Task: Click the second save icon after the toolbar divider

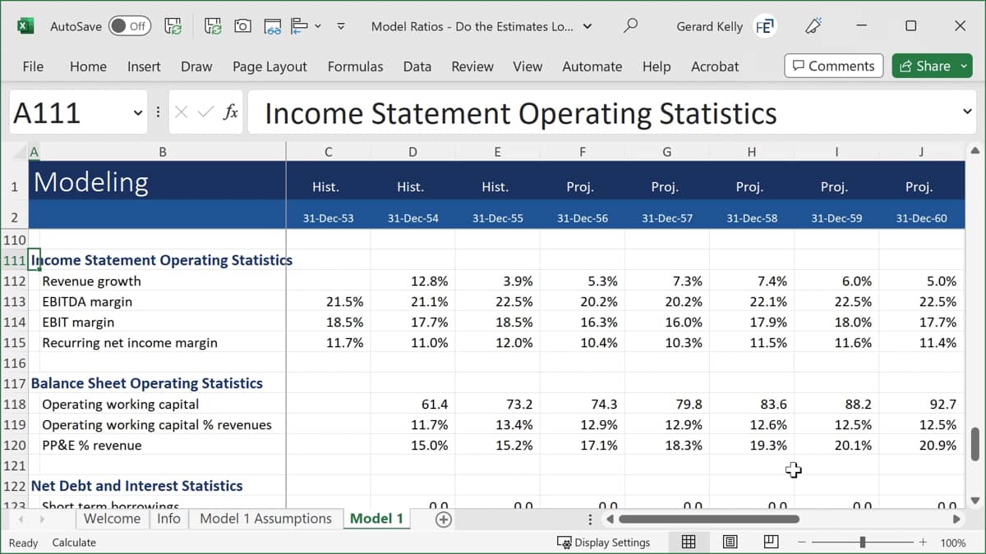Action: [213, 26]
